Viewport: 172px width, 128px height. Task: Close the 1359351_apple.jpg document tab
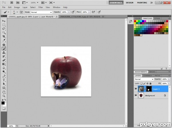pos(56,17)
